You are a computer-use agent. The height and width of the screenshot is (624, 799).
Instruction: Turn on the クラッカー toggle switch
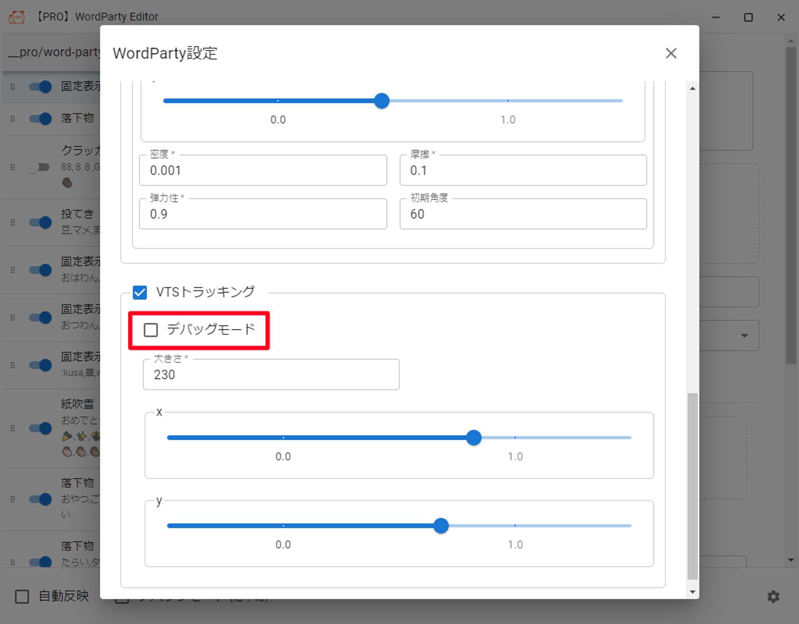coord(39,167)
